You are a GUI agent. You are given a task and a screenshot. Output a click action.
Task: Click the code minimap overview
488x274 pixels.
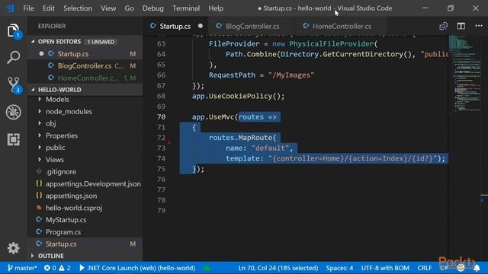click(464, 75)
